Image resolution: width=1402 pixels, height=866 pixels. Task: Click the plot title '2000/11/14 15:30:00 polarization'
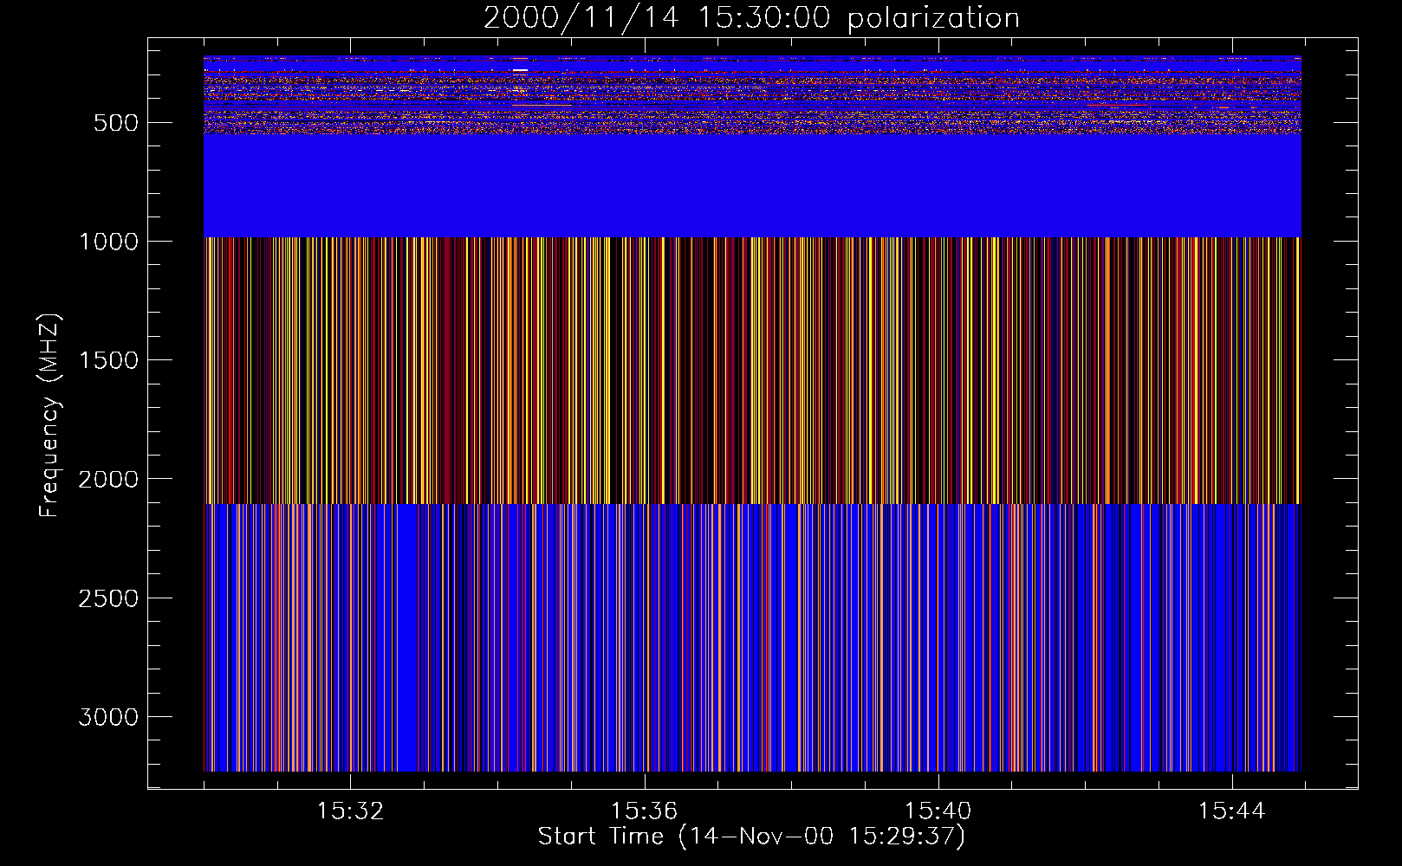[x=751, y=18]
